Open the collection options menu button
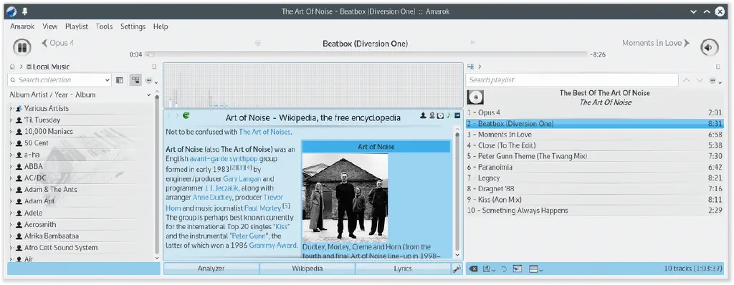The height and width of the screenshot is (285, 734). [x=151, y=80]
